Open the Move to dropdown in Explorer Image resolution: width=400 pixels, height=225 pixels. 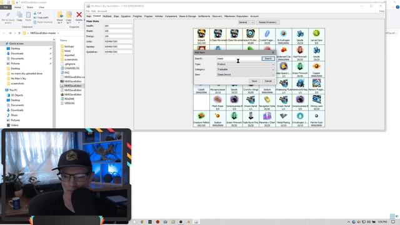(x=60, y=17)
